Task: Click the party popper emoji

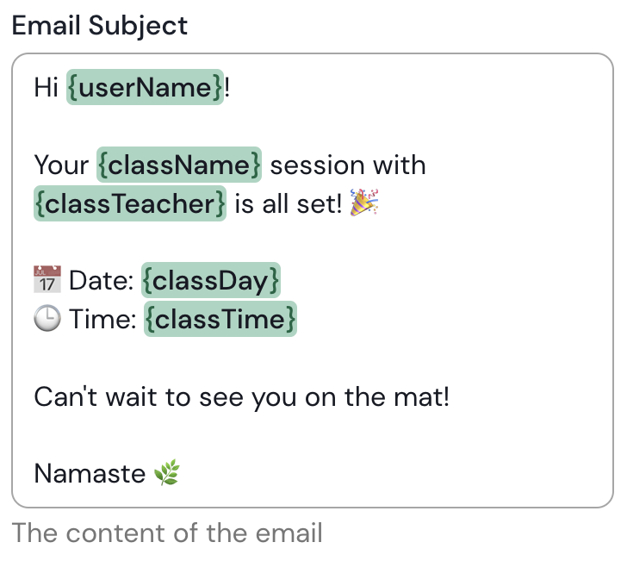Action: coord(364,204)
